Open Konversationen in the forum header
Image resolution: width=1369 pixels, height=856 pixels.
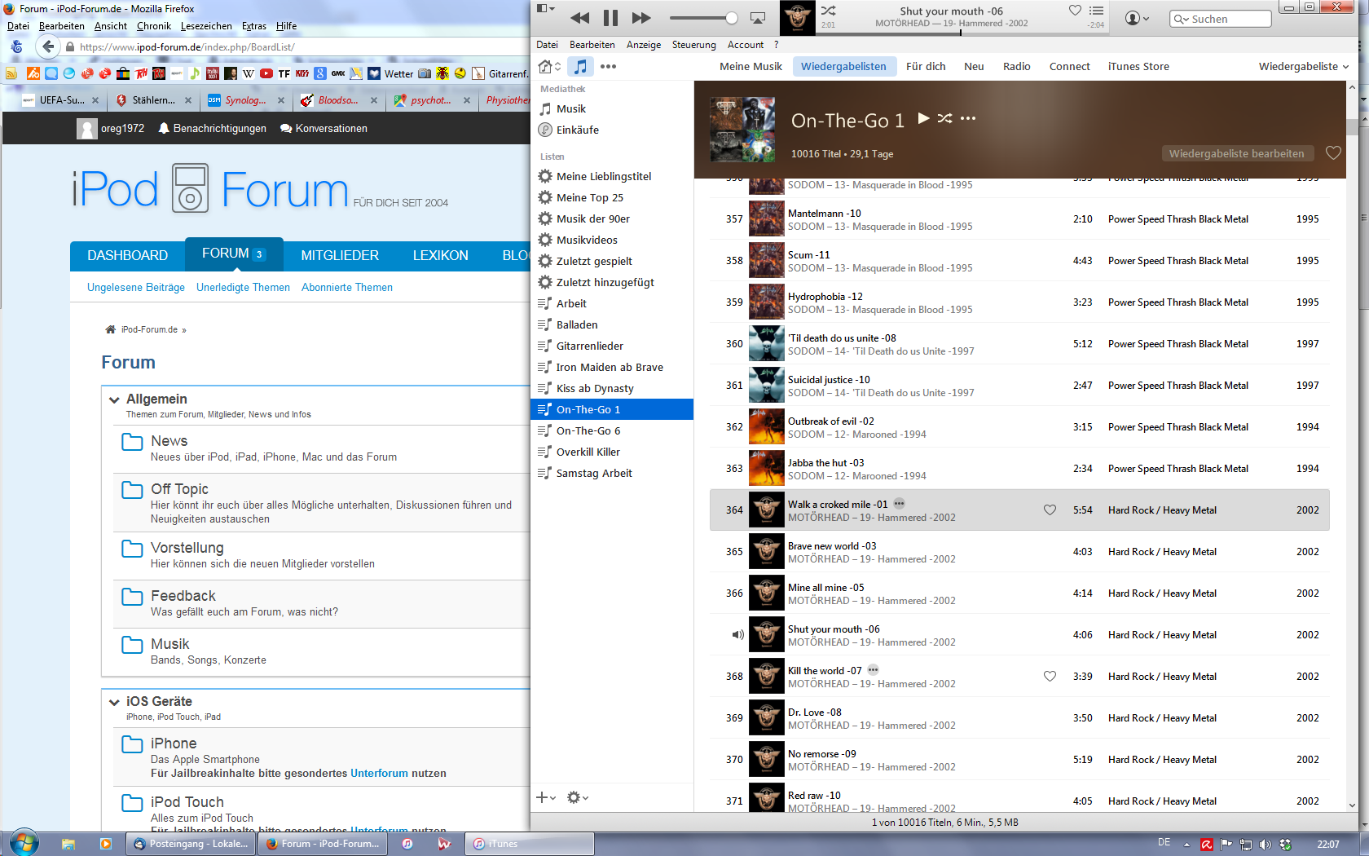click(x=324, y=128)
